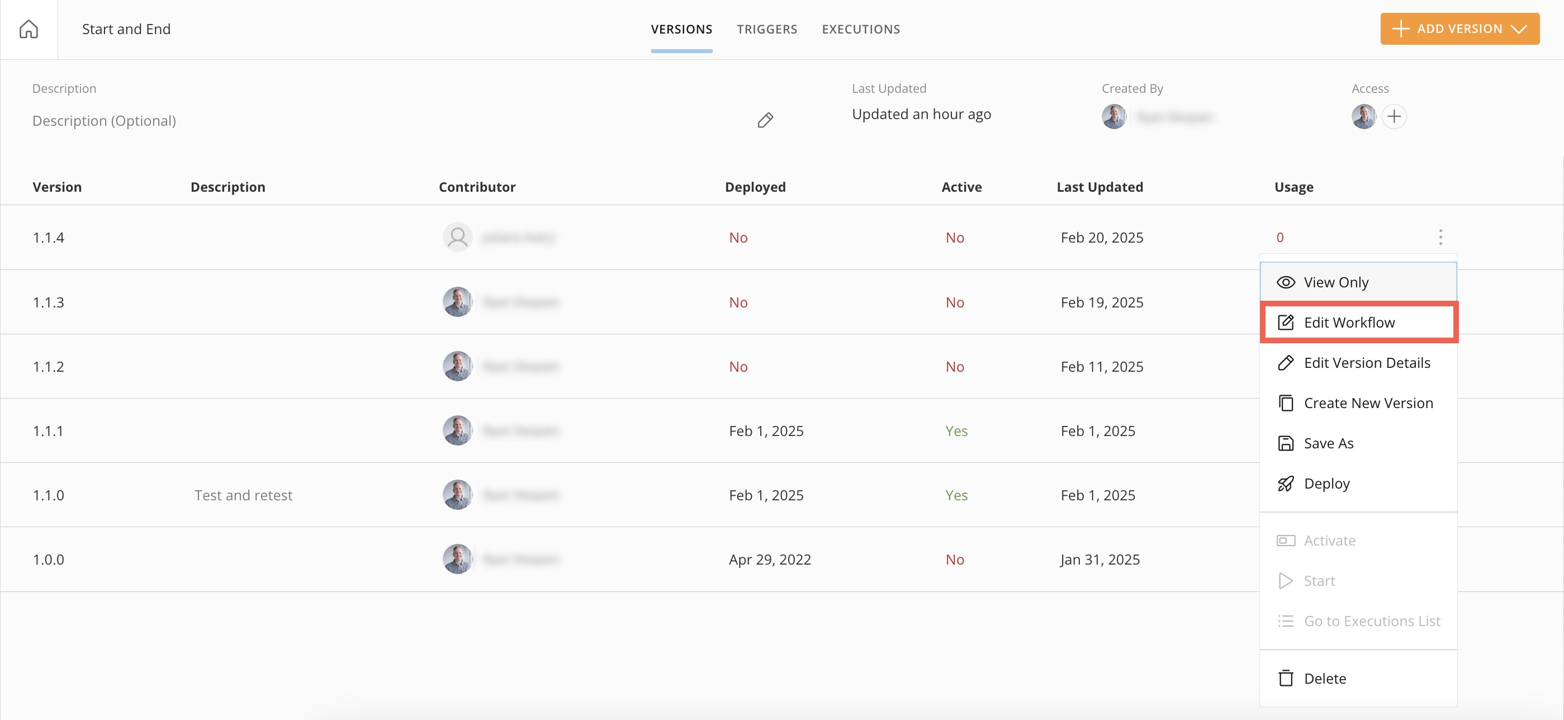Screen dimensions: 1564x720
Task: Click the Deployed column header
Action: click(755, 187)
